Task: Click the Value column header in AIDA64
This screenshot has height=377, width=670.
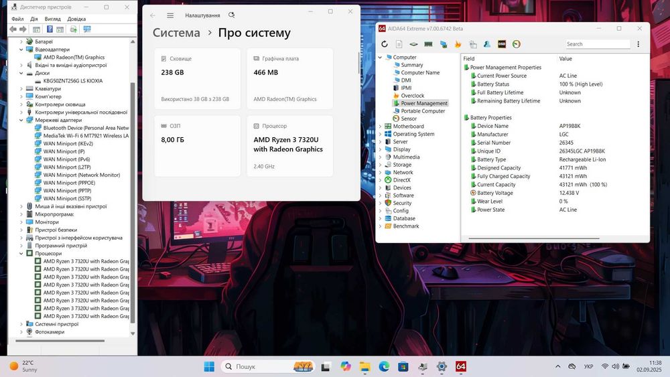Action: pyautogui.click(x=565, y=58)
